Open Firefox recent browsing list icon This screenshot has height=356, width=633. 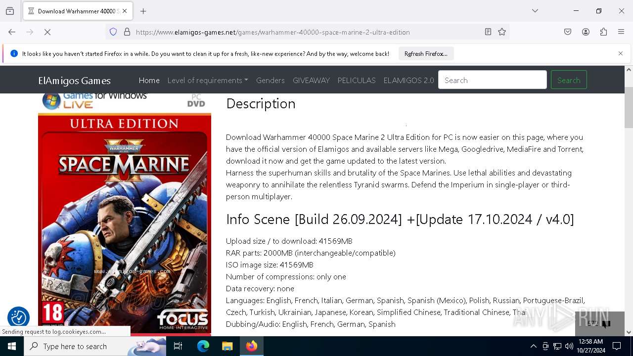click(10, 11)
